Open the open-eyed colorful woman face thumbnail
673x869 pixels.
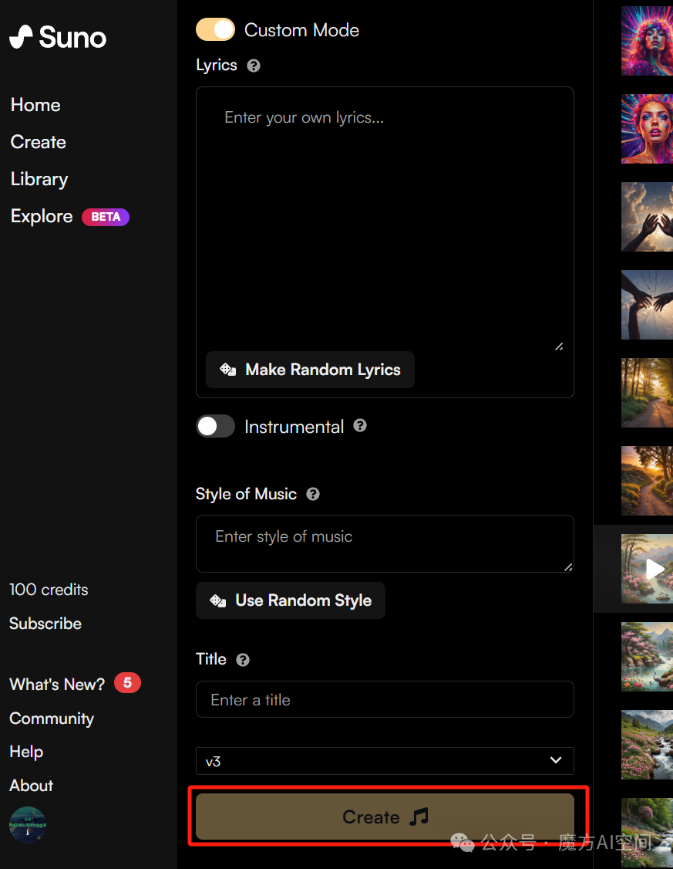647,129
